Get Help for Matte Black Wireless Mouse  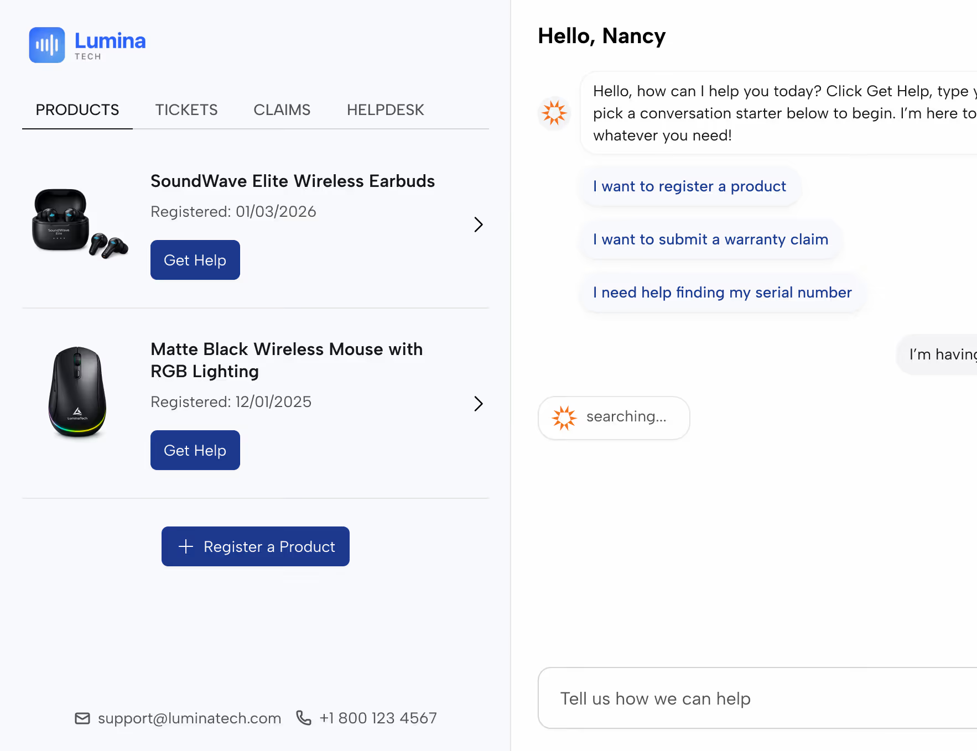[195, 450]
